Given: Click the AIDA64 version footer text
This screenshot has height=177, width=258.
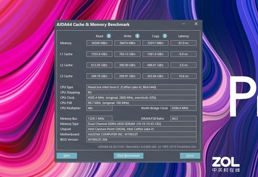Looking at the screenshot, I should pos(147,147).
